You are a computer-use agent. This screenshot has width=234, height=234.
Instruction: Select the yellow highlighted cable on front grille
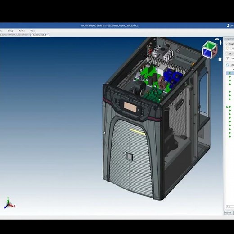[x=138, y=131]
